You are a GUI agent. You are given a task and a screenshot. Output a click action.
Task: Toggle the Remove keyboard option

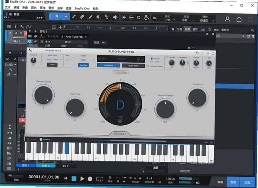coord(41,139)
